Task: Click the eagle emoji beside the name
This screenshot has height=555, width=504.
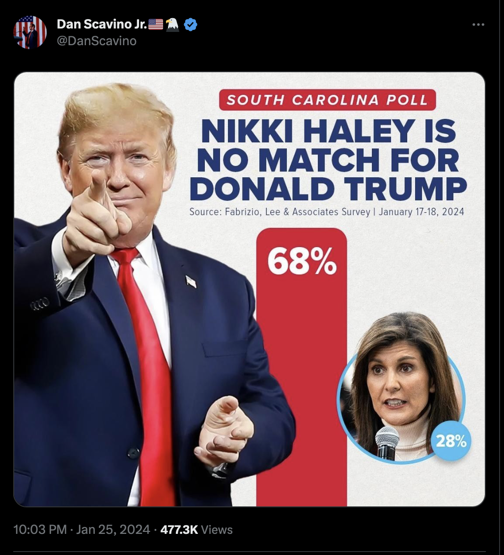Action: coord(172,25)
